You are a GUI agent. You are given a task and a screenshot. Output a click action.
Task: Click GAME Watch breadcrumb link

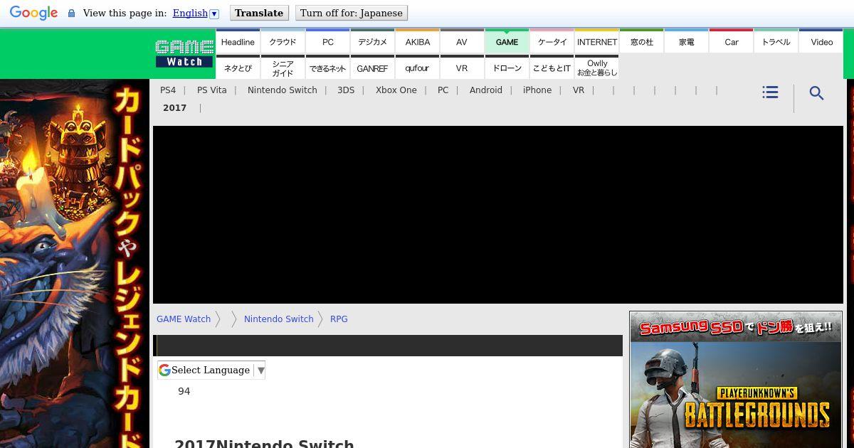pyautogui.click(x=184, y=319)
